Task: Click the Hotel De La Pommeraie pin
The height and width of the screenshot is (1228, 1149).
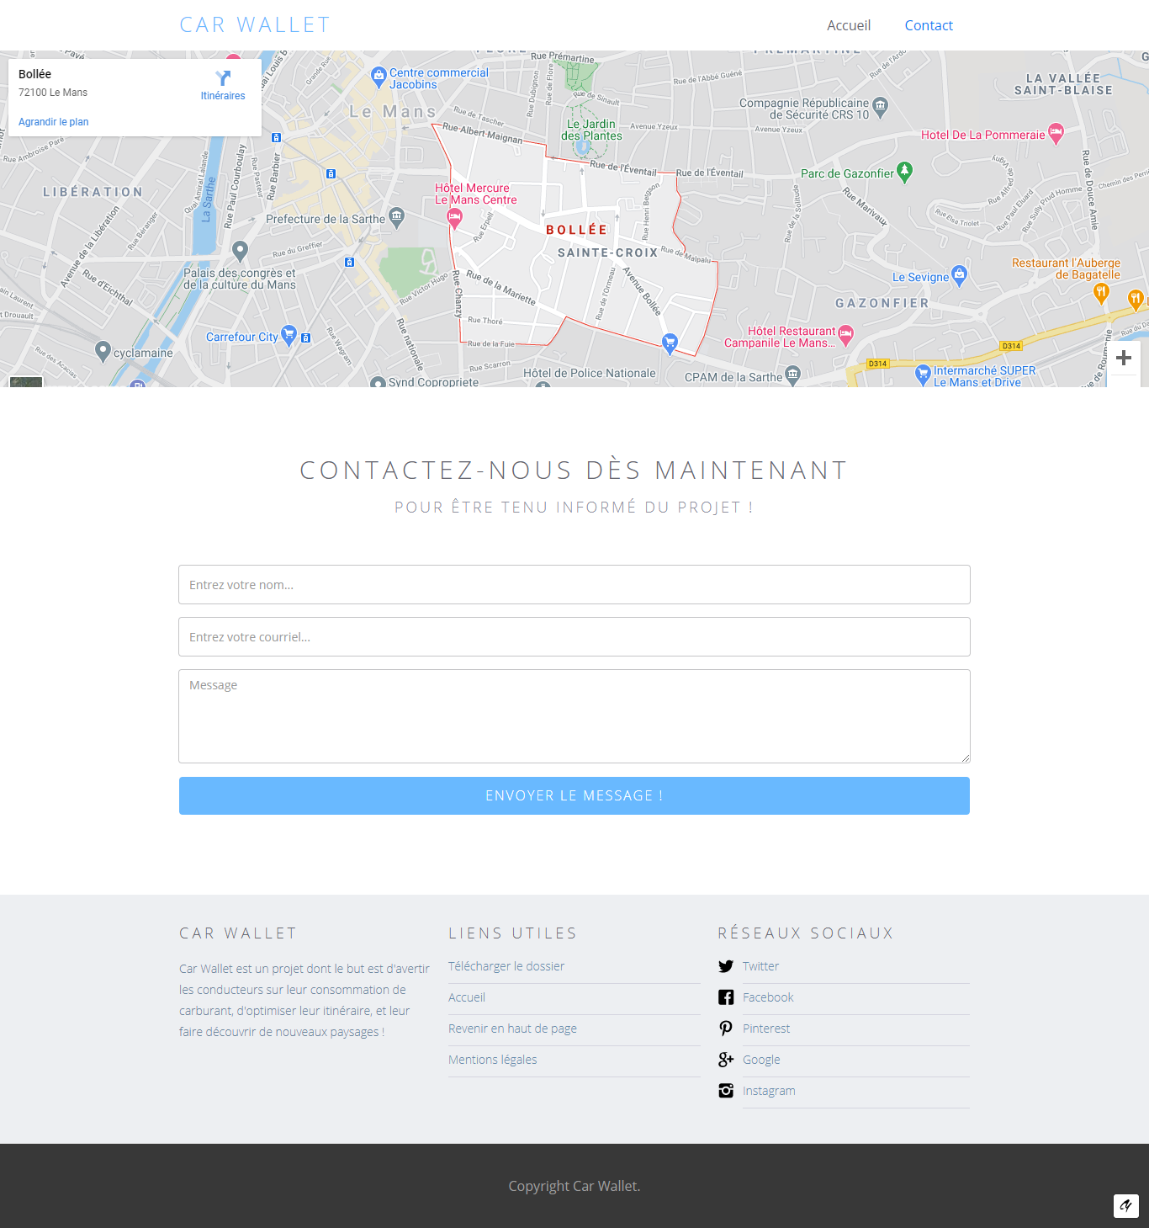Action: coord(1056,132)
